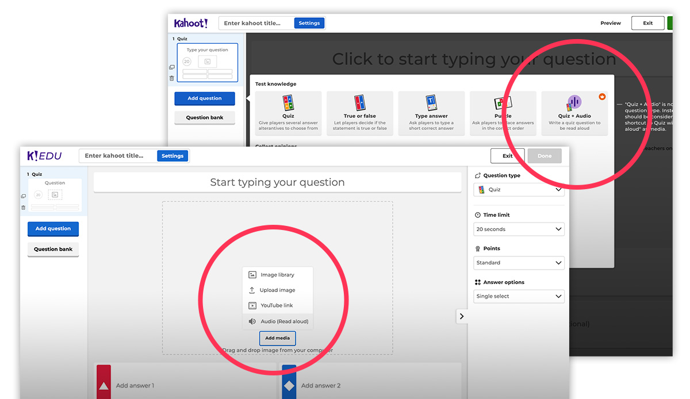Choose the Type answer question card

point(431,113)
